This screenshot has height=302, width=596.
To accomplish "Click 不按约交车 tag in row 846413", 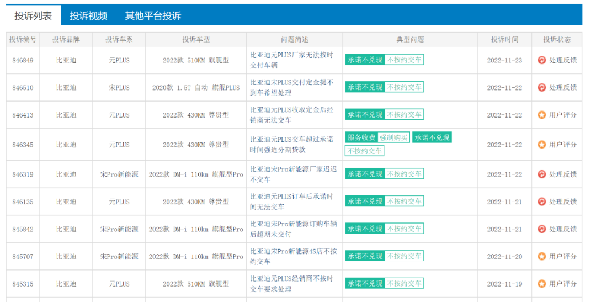I will (404, 114).
